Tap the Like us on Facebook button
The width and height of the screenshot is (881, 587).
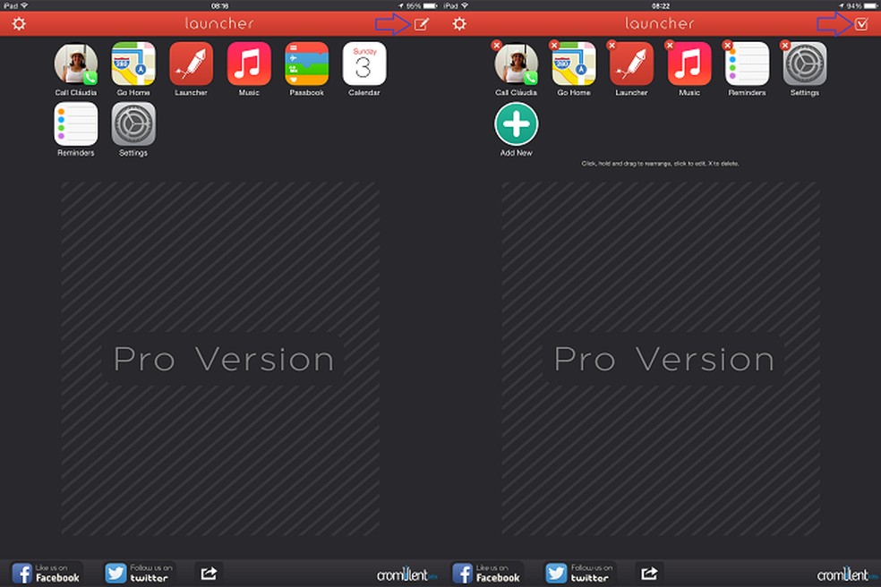tap(47, 573)
